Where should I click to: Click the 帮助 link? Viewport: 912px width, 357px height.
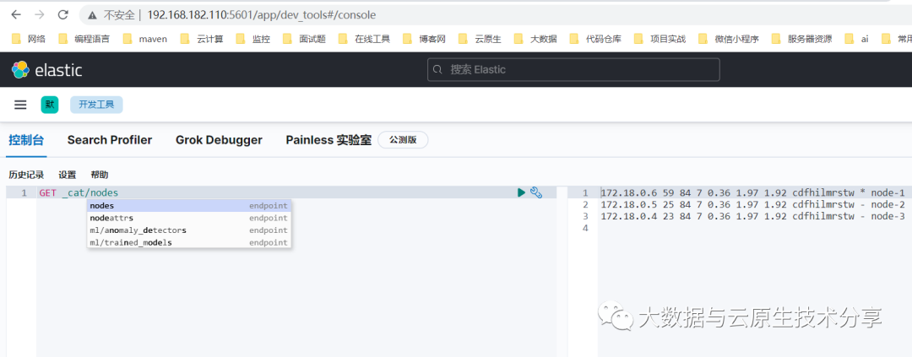coord(99,175)
